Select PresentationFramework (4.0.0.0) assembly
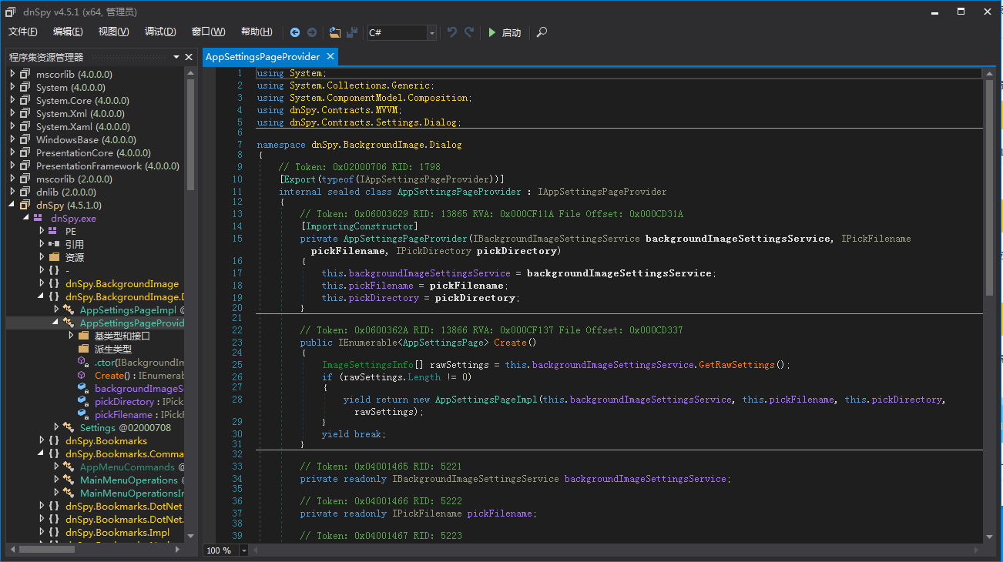This screenshot has height=562, width=1003. pyautogui.click(x=107, y=166)
